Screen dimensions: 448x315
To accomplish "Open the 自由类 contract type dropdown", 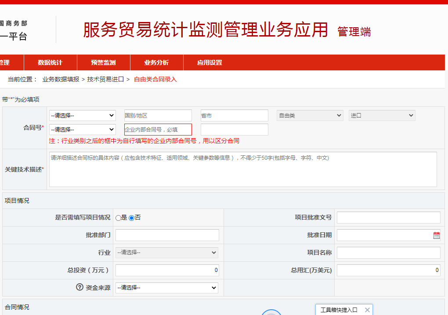I will (x=310, y=115).
